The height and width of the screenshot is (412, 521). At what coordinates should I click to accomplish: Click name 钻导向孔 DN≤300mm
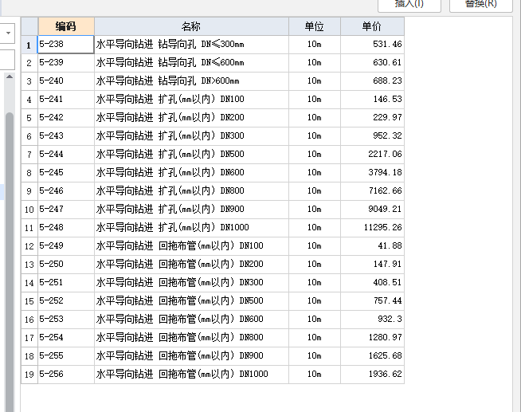pyautogui.click(x=192, y=45)
